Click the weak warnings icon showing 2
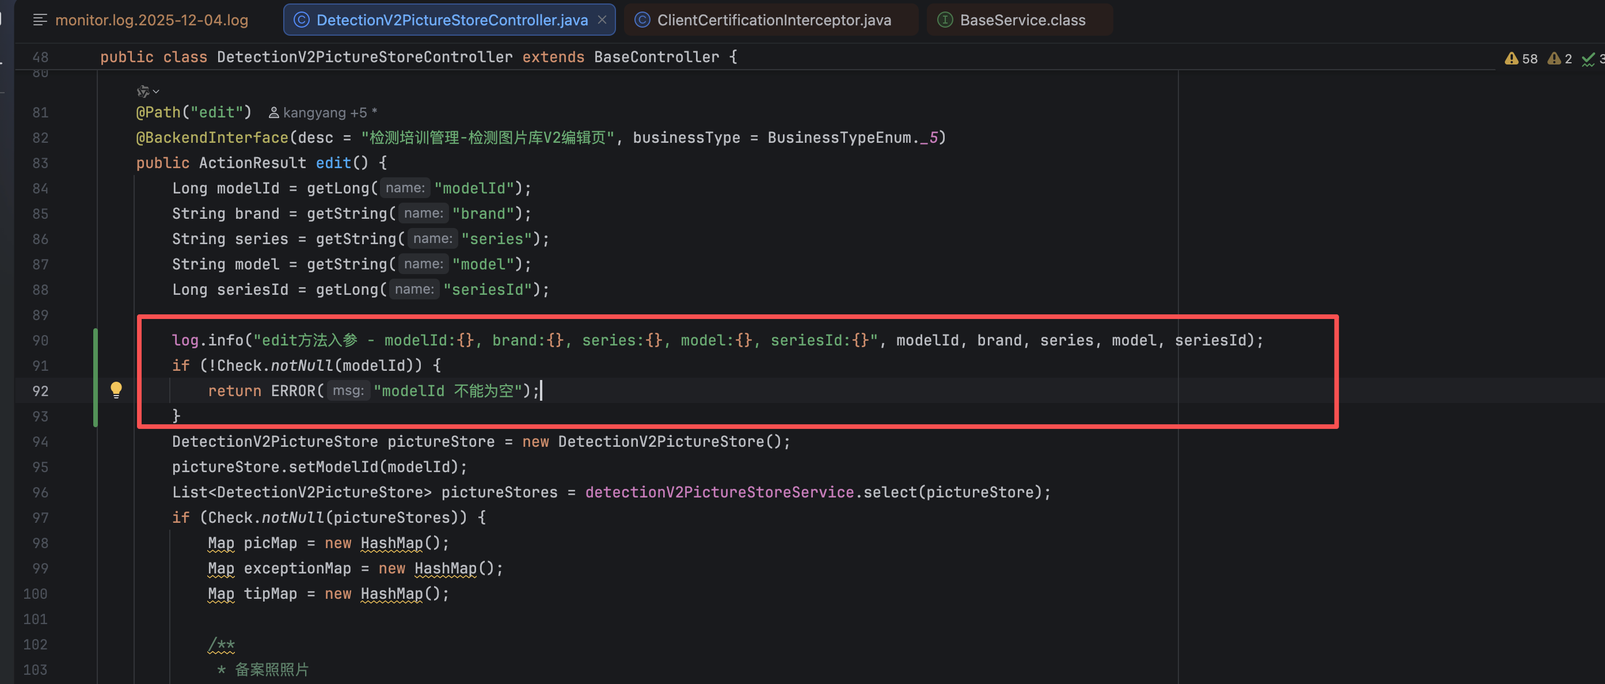Viewport: 1605px width, 684px height. [1554, 59]
